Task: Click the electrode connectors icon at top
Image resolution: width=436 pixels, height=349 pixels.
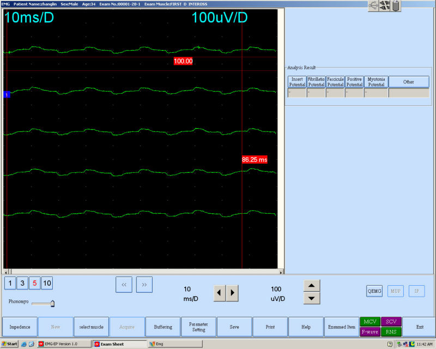Action: 385,5
